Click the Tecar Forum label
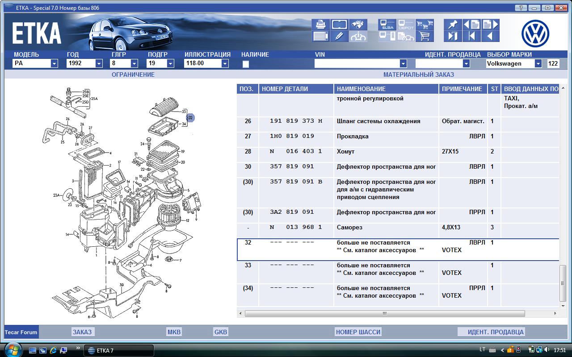 [x=21, y=332]
